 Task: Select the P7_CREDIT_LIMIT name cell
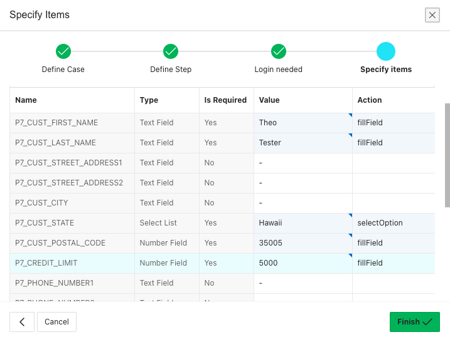coord(72,263)
